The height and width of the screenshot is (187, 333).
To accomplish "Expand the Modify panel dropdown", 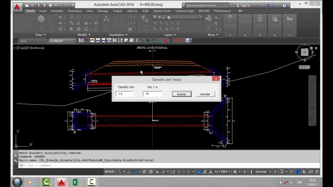I will pos(84,35).
